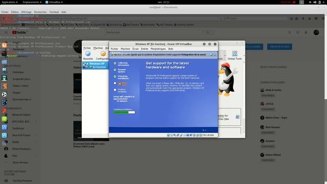Viewport: 327px width, 184px height.
Task: Open Machine menu in VirtualBox Manager
Action: pos(98,48)
